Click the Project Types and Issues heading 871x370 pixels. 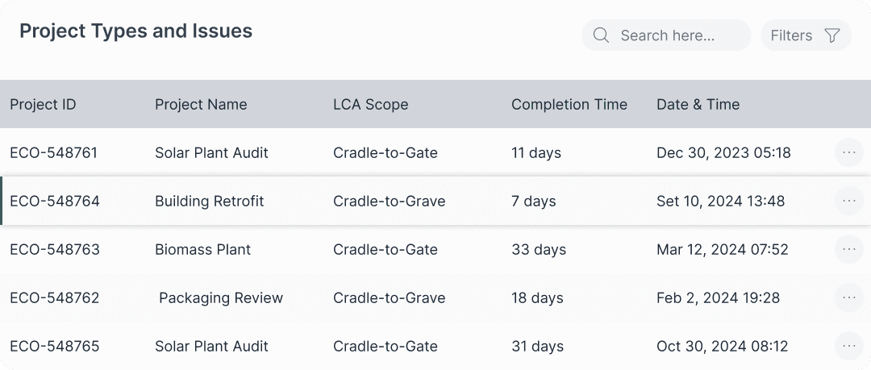[136, 31]
